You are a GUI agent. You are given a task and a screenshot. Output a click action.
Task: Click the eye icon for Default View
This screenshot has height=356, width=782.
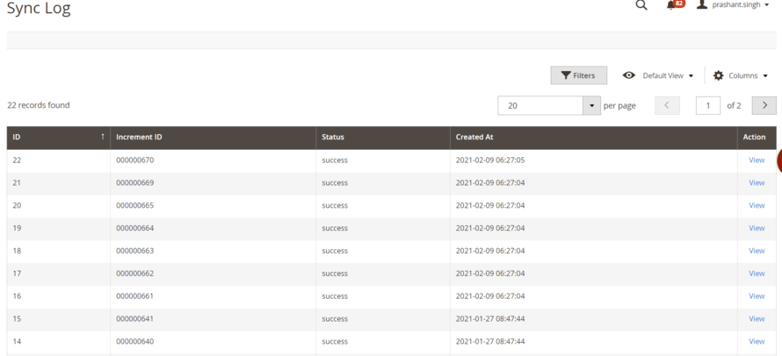click(x=629, y=75)
